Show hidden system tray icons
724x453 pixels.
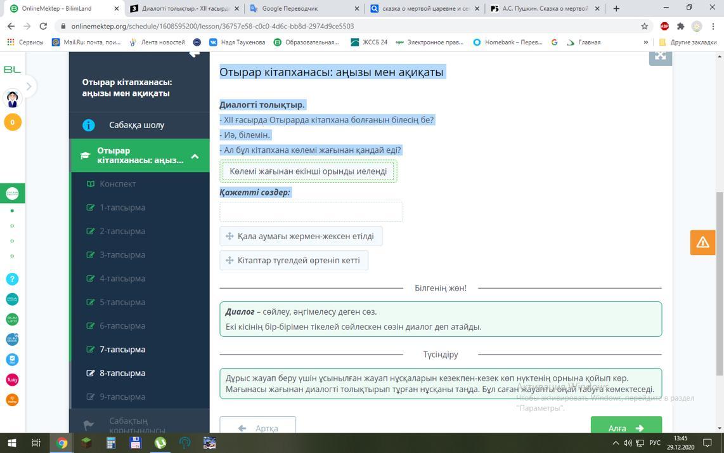[615, 443]
